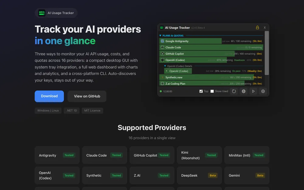Image resolution: width=304 pixels, height=190 pixels.
Task: Click the Beta badge on DeepSeek card
Action: pos(213,175)
